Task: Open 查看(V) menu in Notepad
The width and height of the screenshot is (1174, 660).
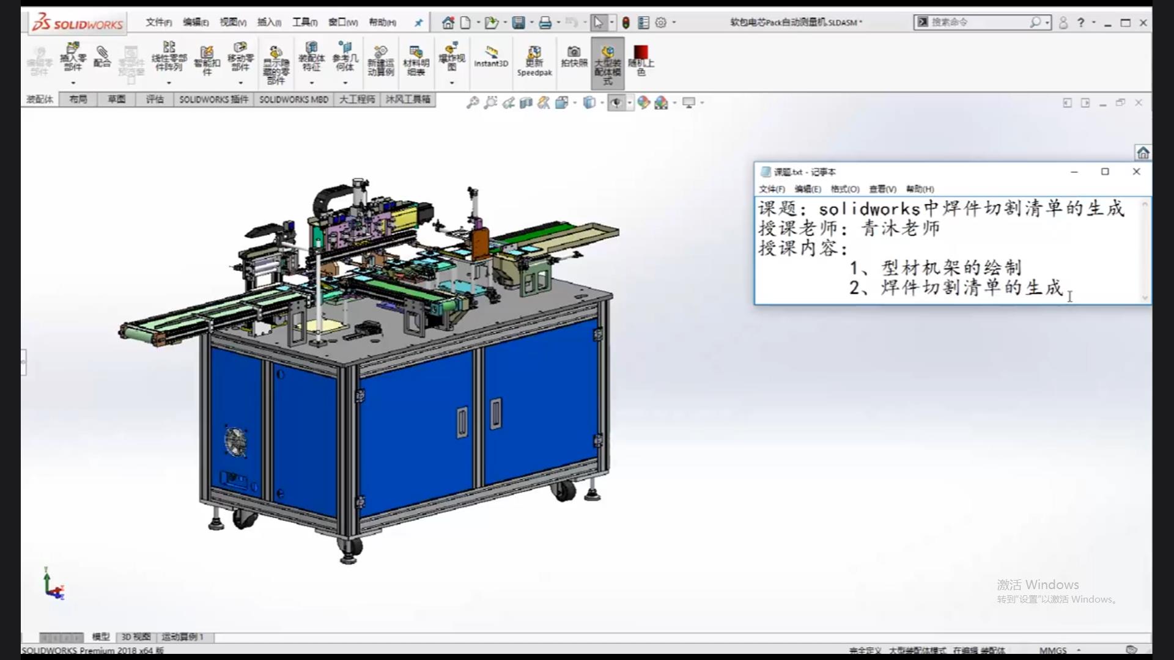Action: [x=882, y=189]
